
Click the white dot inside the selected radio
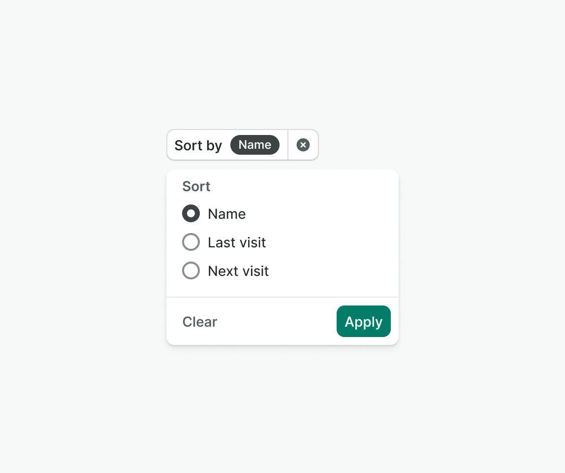click(191, 213)
